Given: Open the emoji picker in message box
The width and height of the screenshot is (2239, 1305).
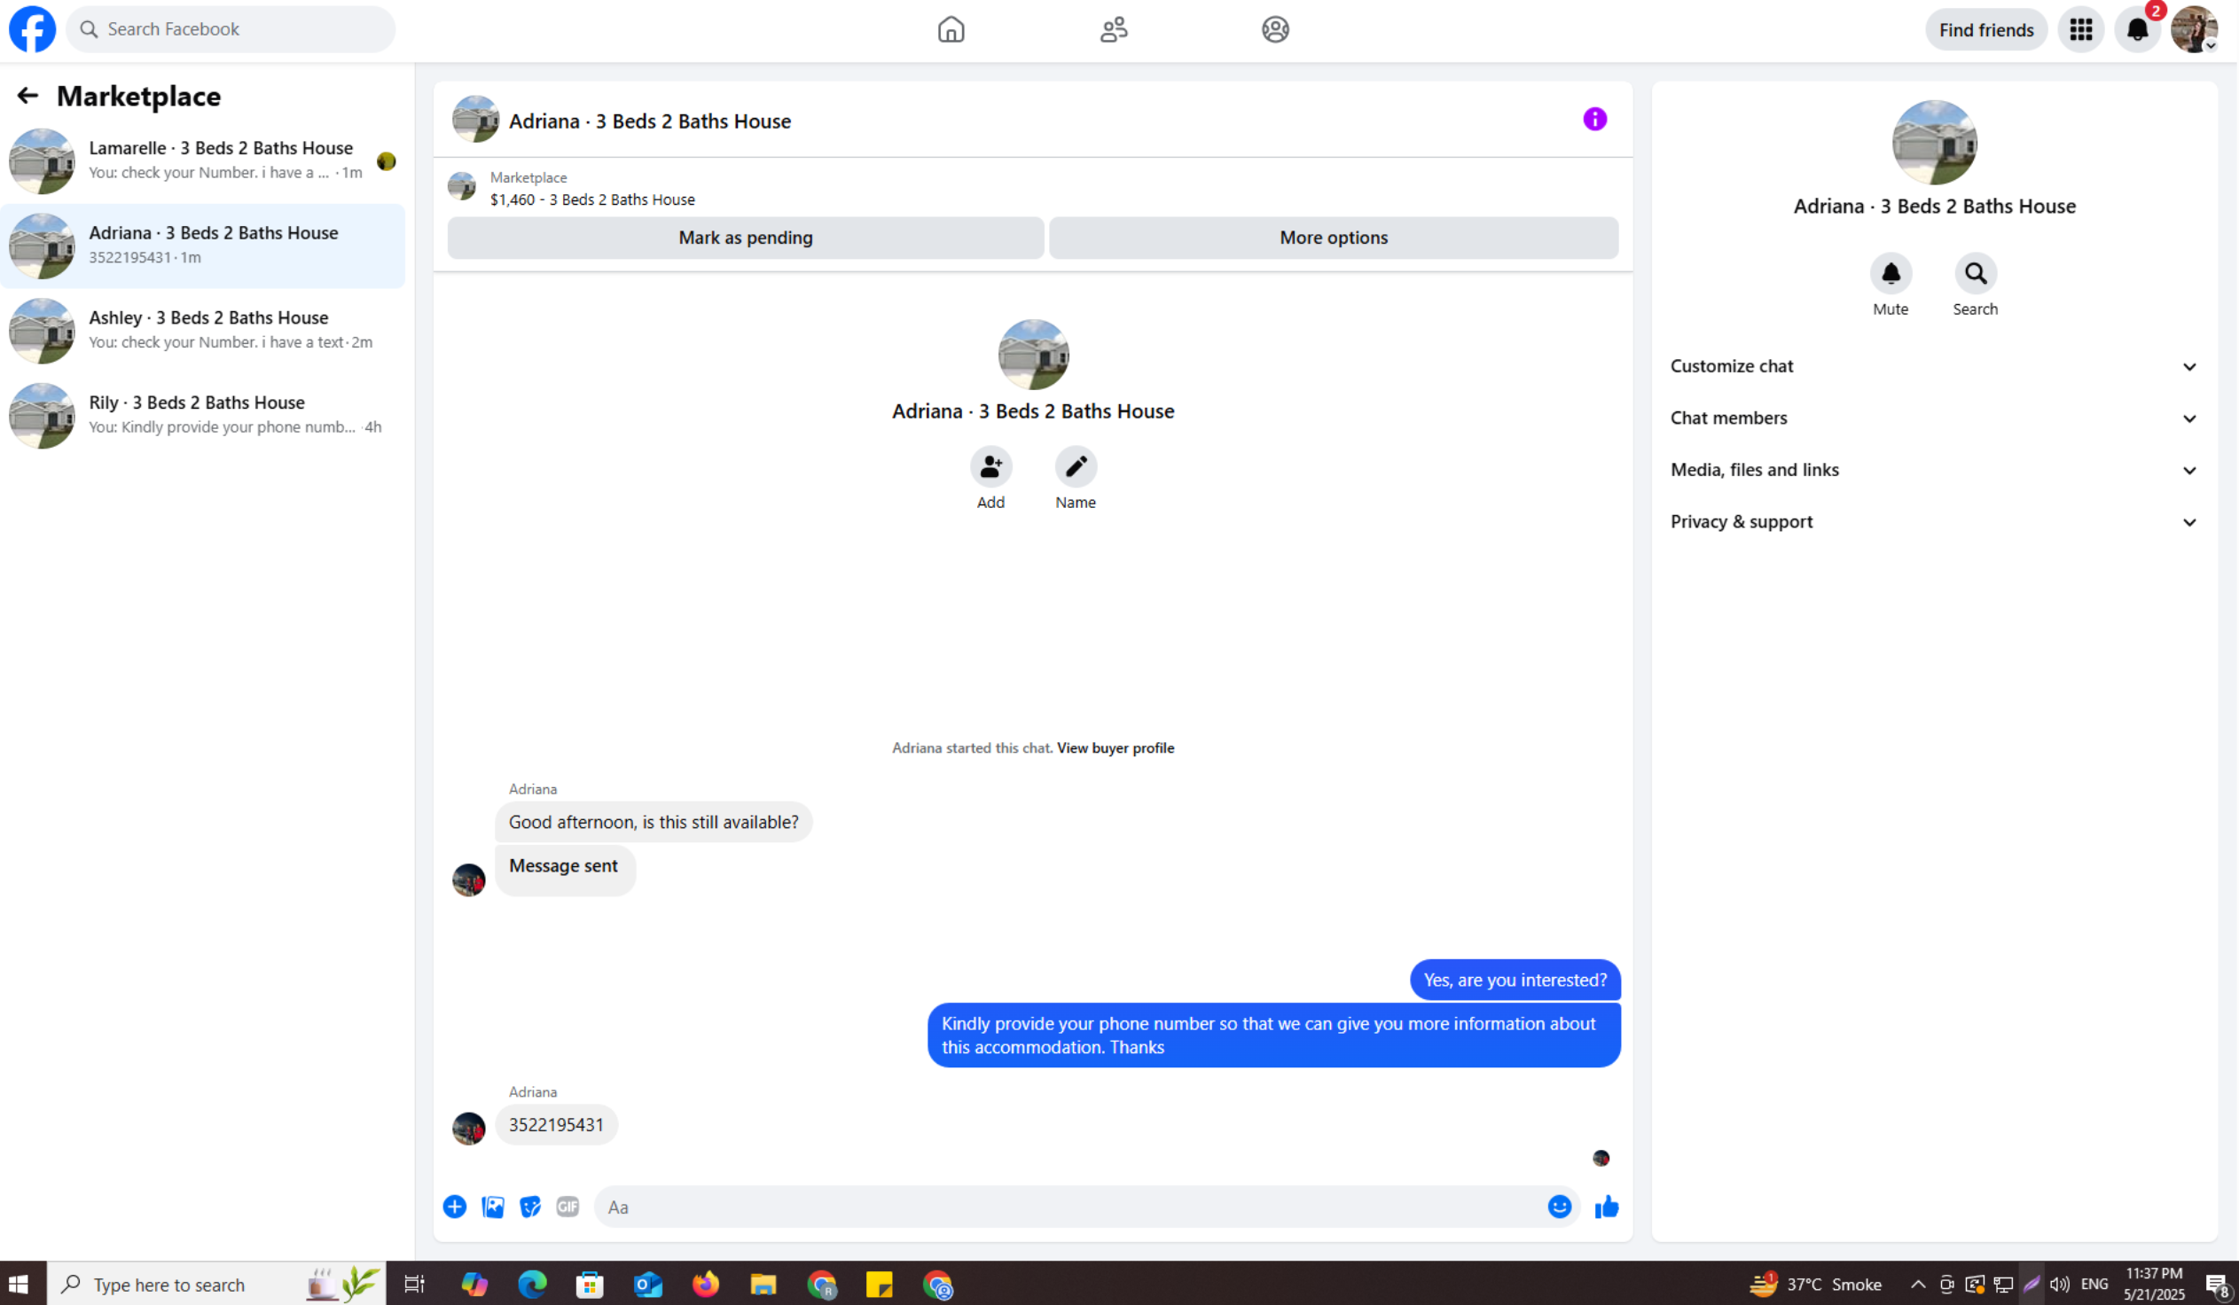Looking at the screenshot, I should (1559, 1207).
